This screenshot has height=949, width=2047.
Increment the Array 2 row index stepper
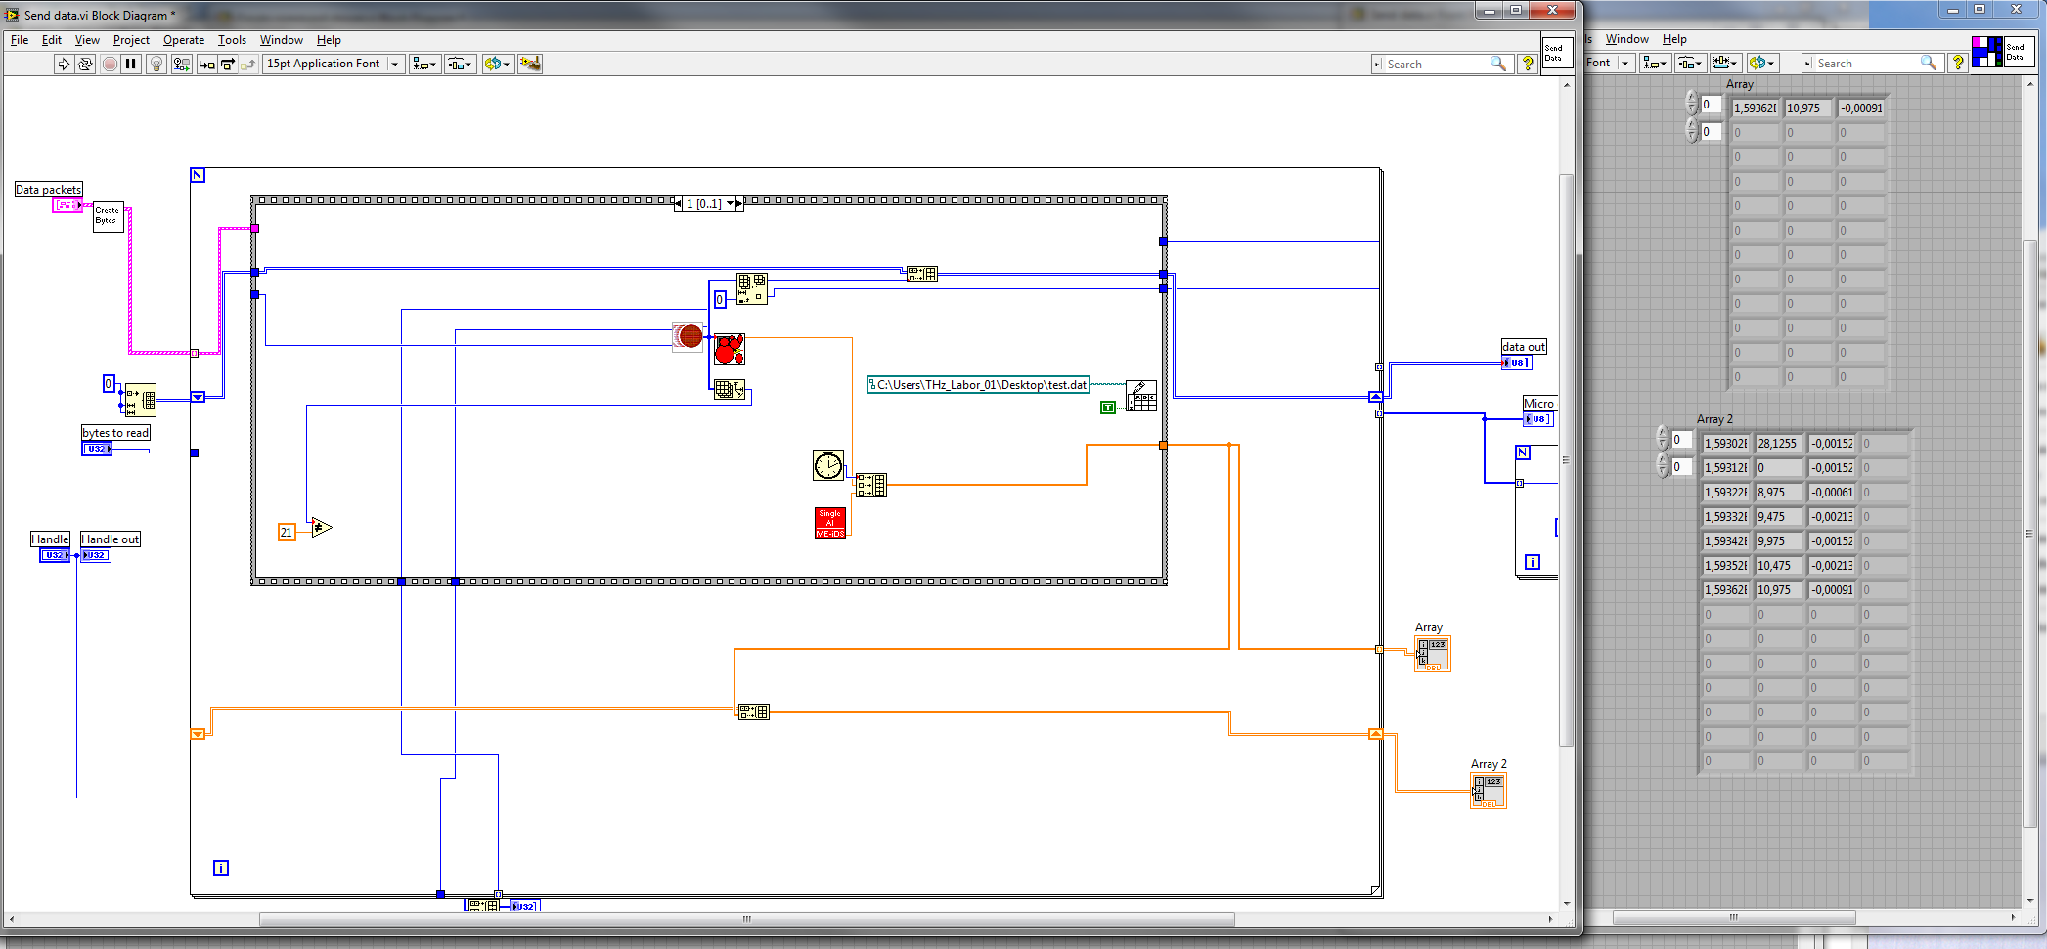point(1663,433)
